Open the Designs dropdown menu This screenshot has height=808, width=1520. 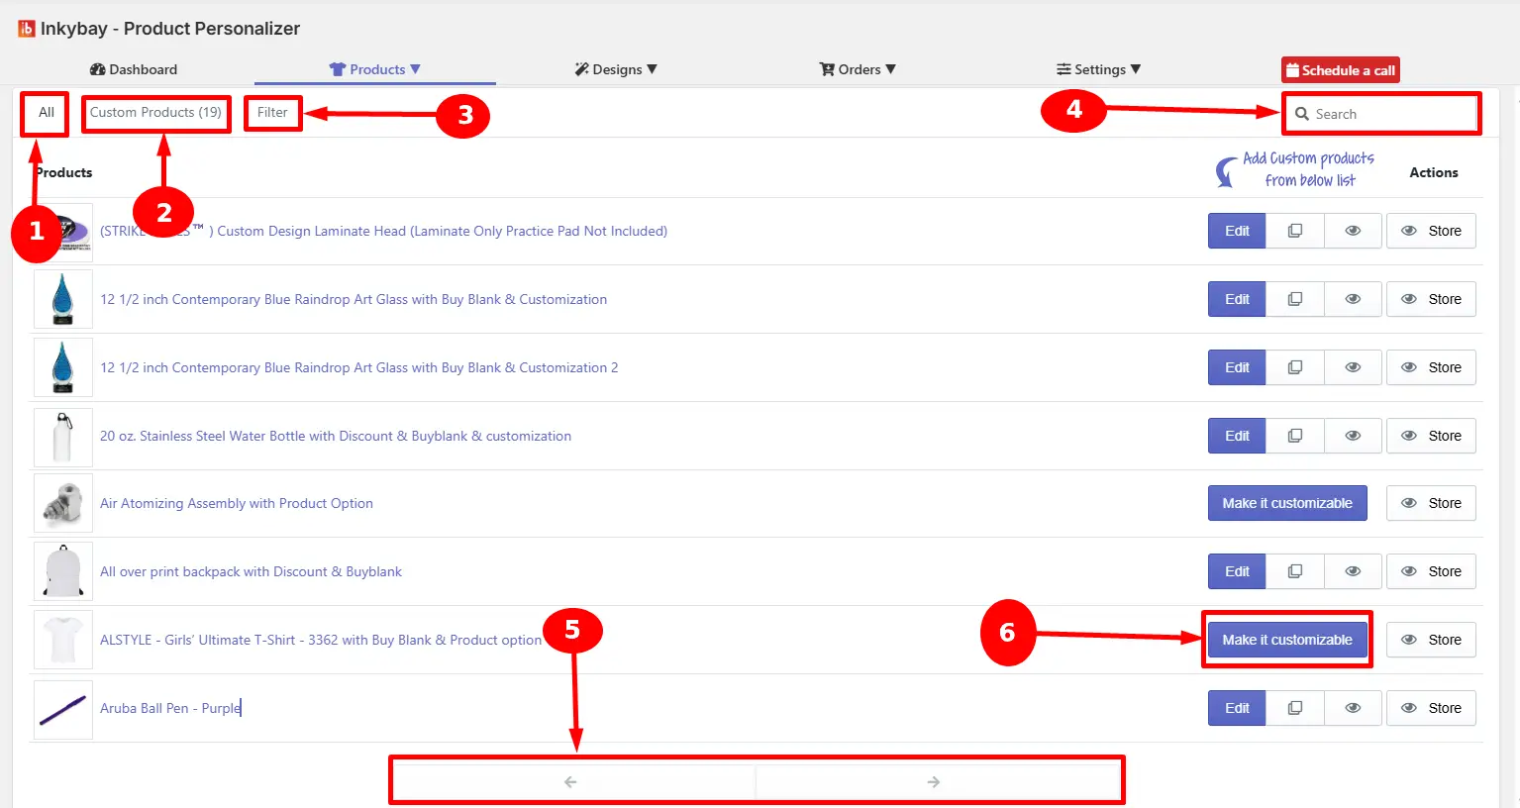click(616, 69)
